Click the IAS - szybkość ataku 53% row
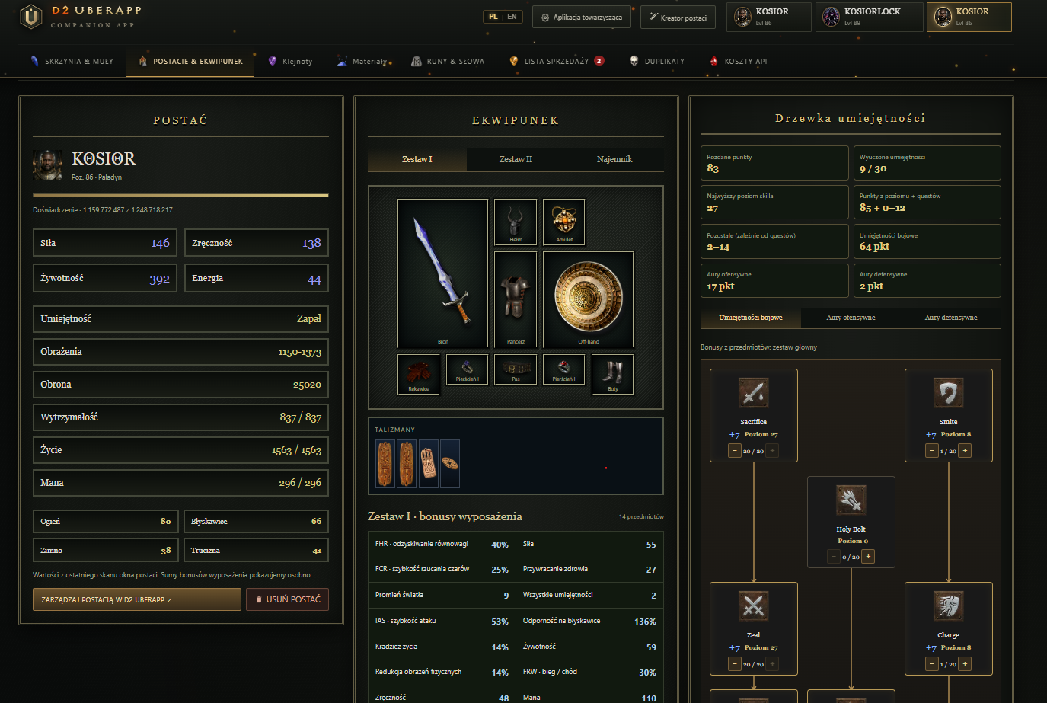 [x=442, y=621]
